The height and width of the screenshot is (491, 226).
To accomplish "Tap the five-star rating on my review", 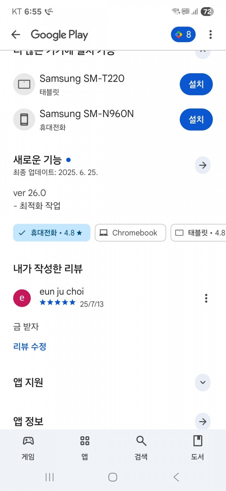I will pyautogui.click(x=58, y=303).
